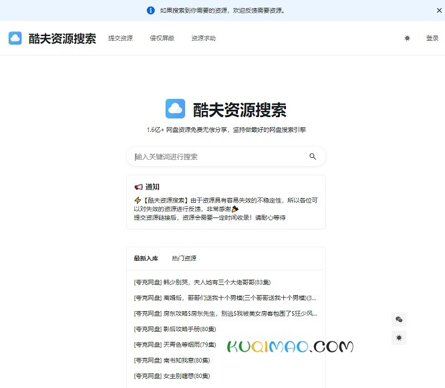445x388 pixels.
Task: Click the 登录 login button
Action: [432, 38]
